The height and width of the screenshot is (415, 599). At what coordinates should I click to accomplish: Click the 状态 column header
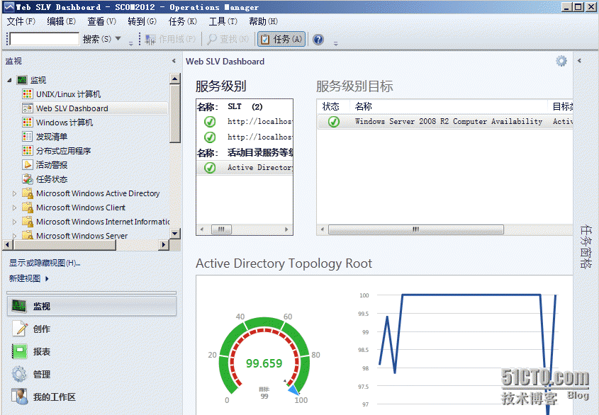click(x=331, y=106)
